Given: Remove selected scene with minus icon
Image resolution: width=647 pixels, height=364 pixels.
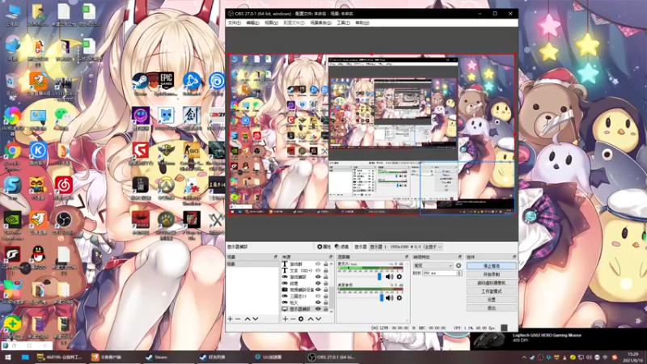Looking at the screenshot, I should [x=238, y=319].
